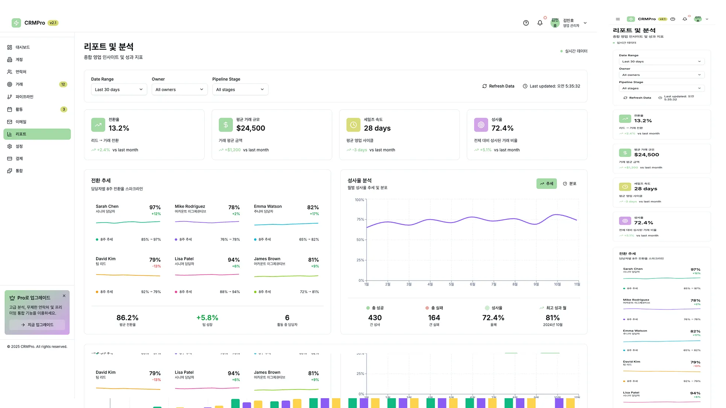Click the 파이프라인 branch icon in sidebar
This screenshot has height=408, width=726.
[x=9, y=97]
